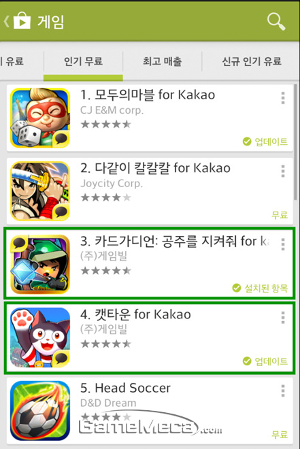Tap the Play Store bag icon

coord(22,20)
